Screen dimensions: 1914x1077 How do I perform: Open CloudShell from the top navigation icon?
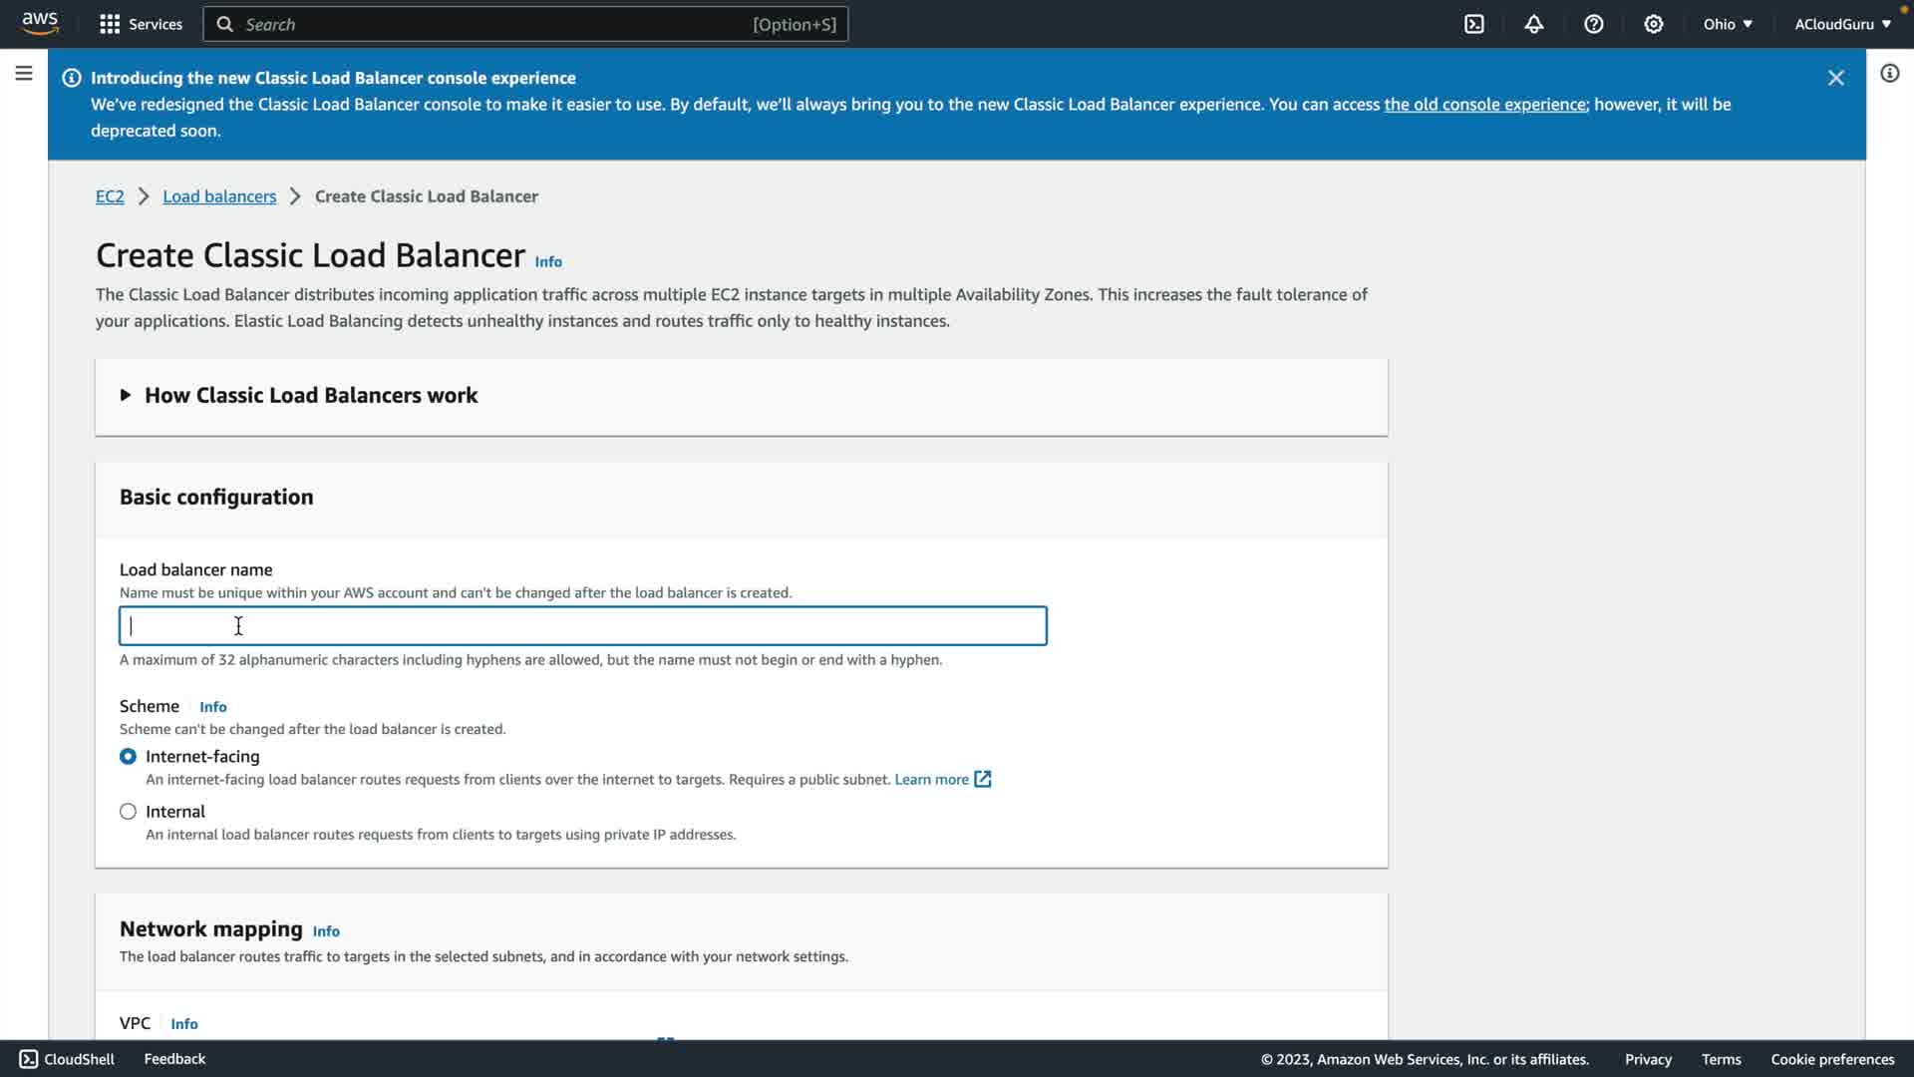[1474, 24]
